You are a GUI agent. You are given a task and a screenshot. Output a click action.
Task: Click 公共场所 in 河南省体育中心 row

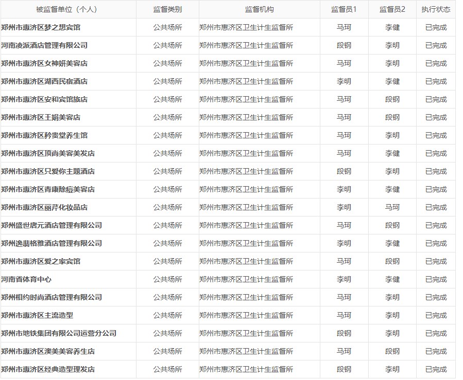[x=167, y=279]
